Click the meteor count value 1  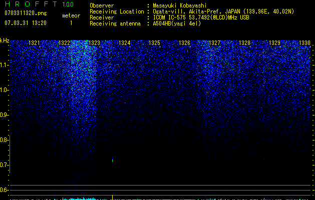[x=71, y=23]
